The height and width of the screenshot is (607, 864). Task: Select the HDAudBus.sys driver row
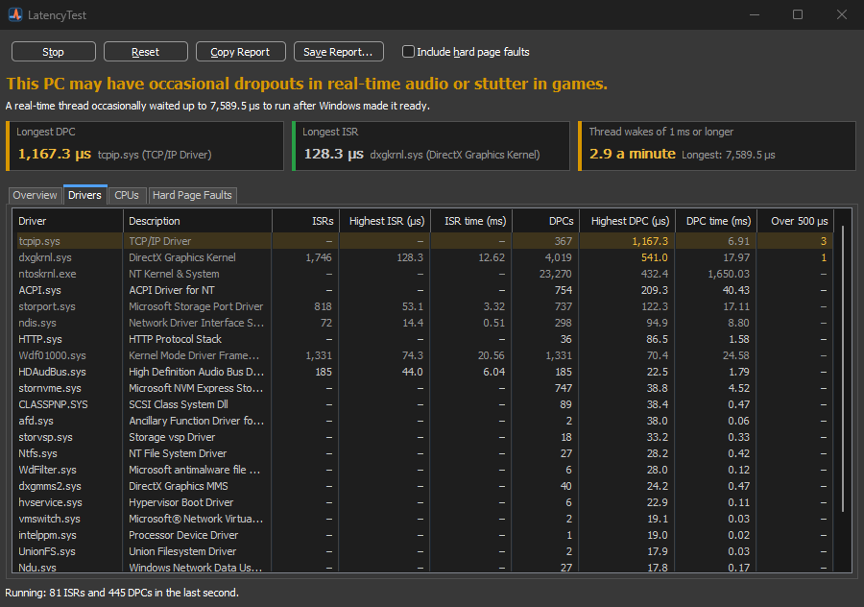(422, 372)
